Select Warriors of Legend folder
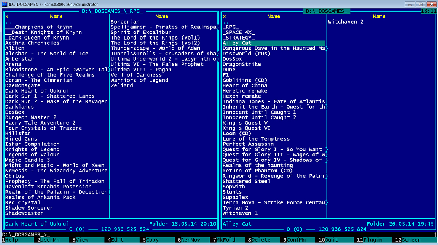 click(139, 80)
